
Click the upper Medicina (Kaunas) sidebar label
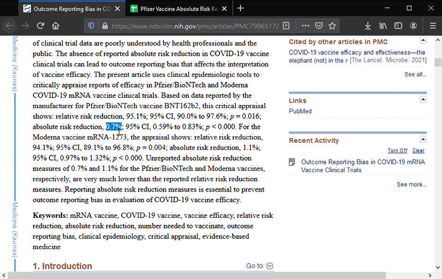point(15,64)
